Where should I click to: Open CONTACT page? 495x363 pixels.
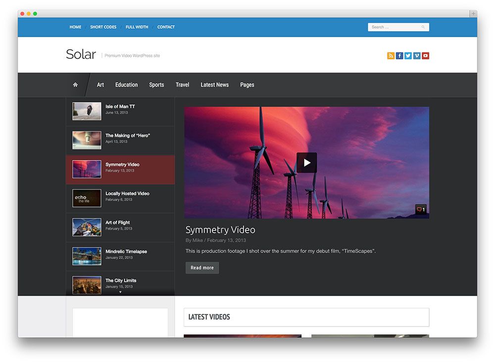coord(166,27)
